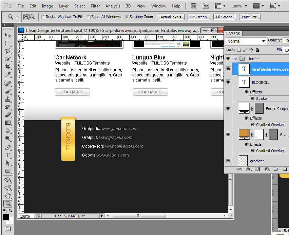Open the Select menu
This screenshot has width=289, height=235.
pyautogui.click(x=79, y=6)
